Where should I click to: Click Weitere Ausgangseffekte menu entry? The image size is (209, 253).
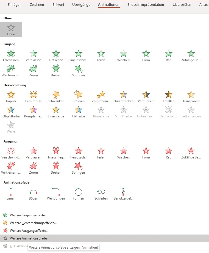pyautogui.click(x=29, y=231)
